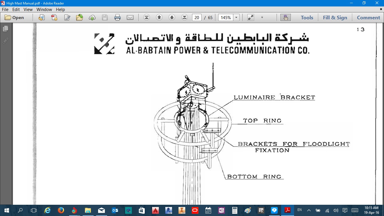Click the zoom percentage field showing 145%
The image size is (384, 216).
tap(226, 17)
